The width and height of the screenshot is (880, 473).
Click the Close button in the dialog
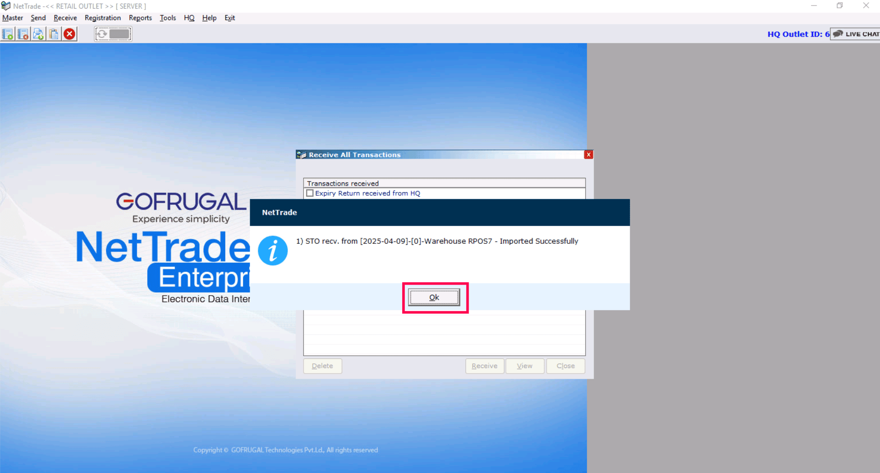tap(565, 366)
